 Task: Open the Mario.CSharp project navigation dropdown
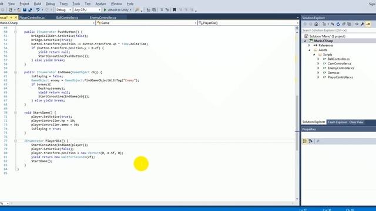coord(47,23)
